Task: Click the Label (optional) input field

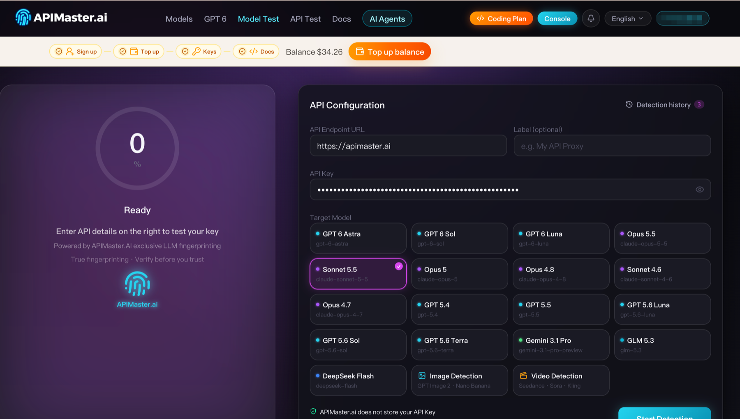Action: (612, 146)
